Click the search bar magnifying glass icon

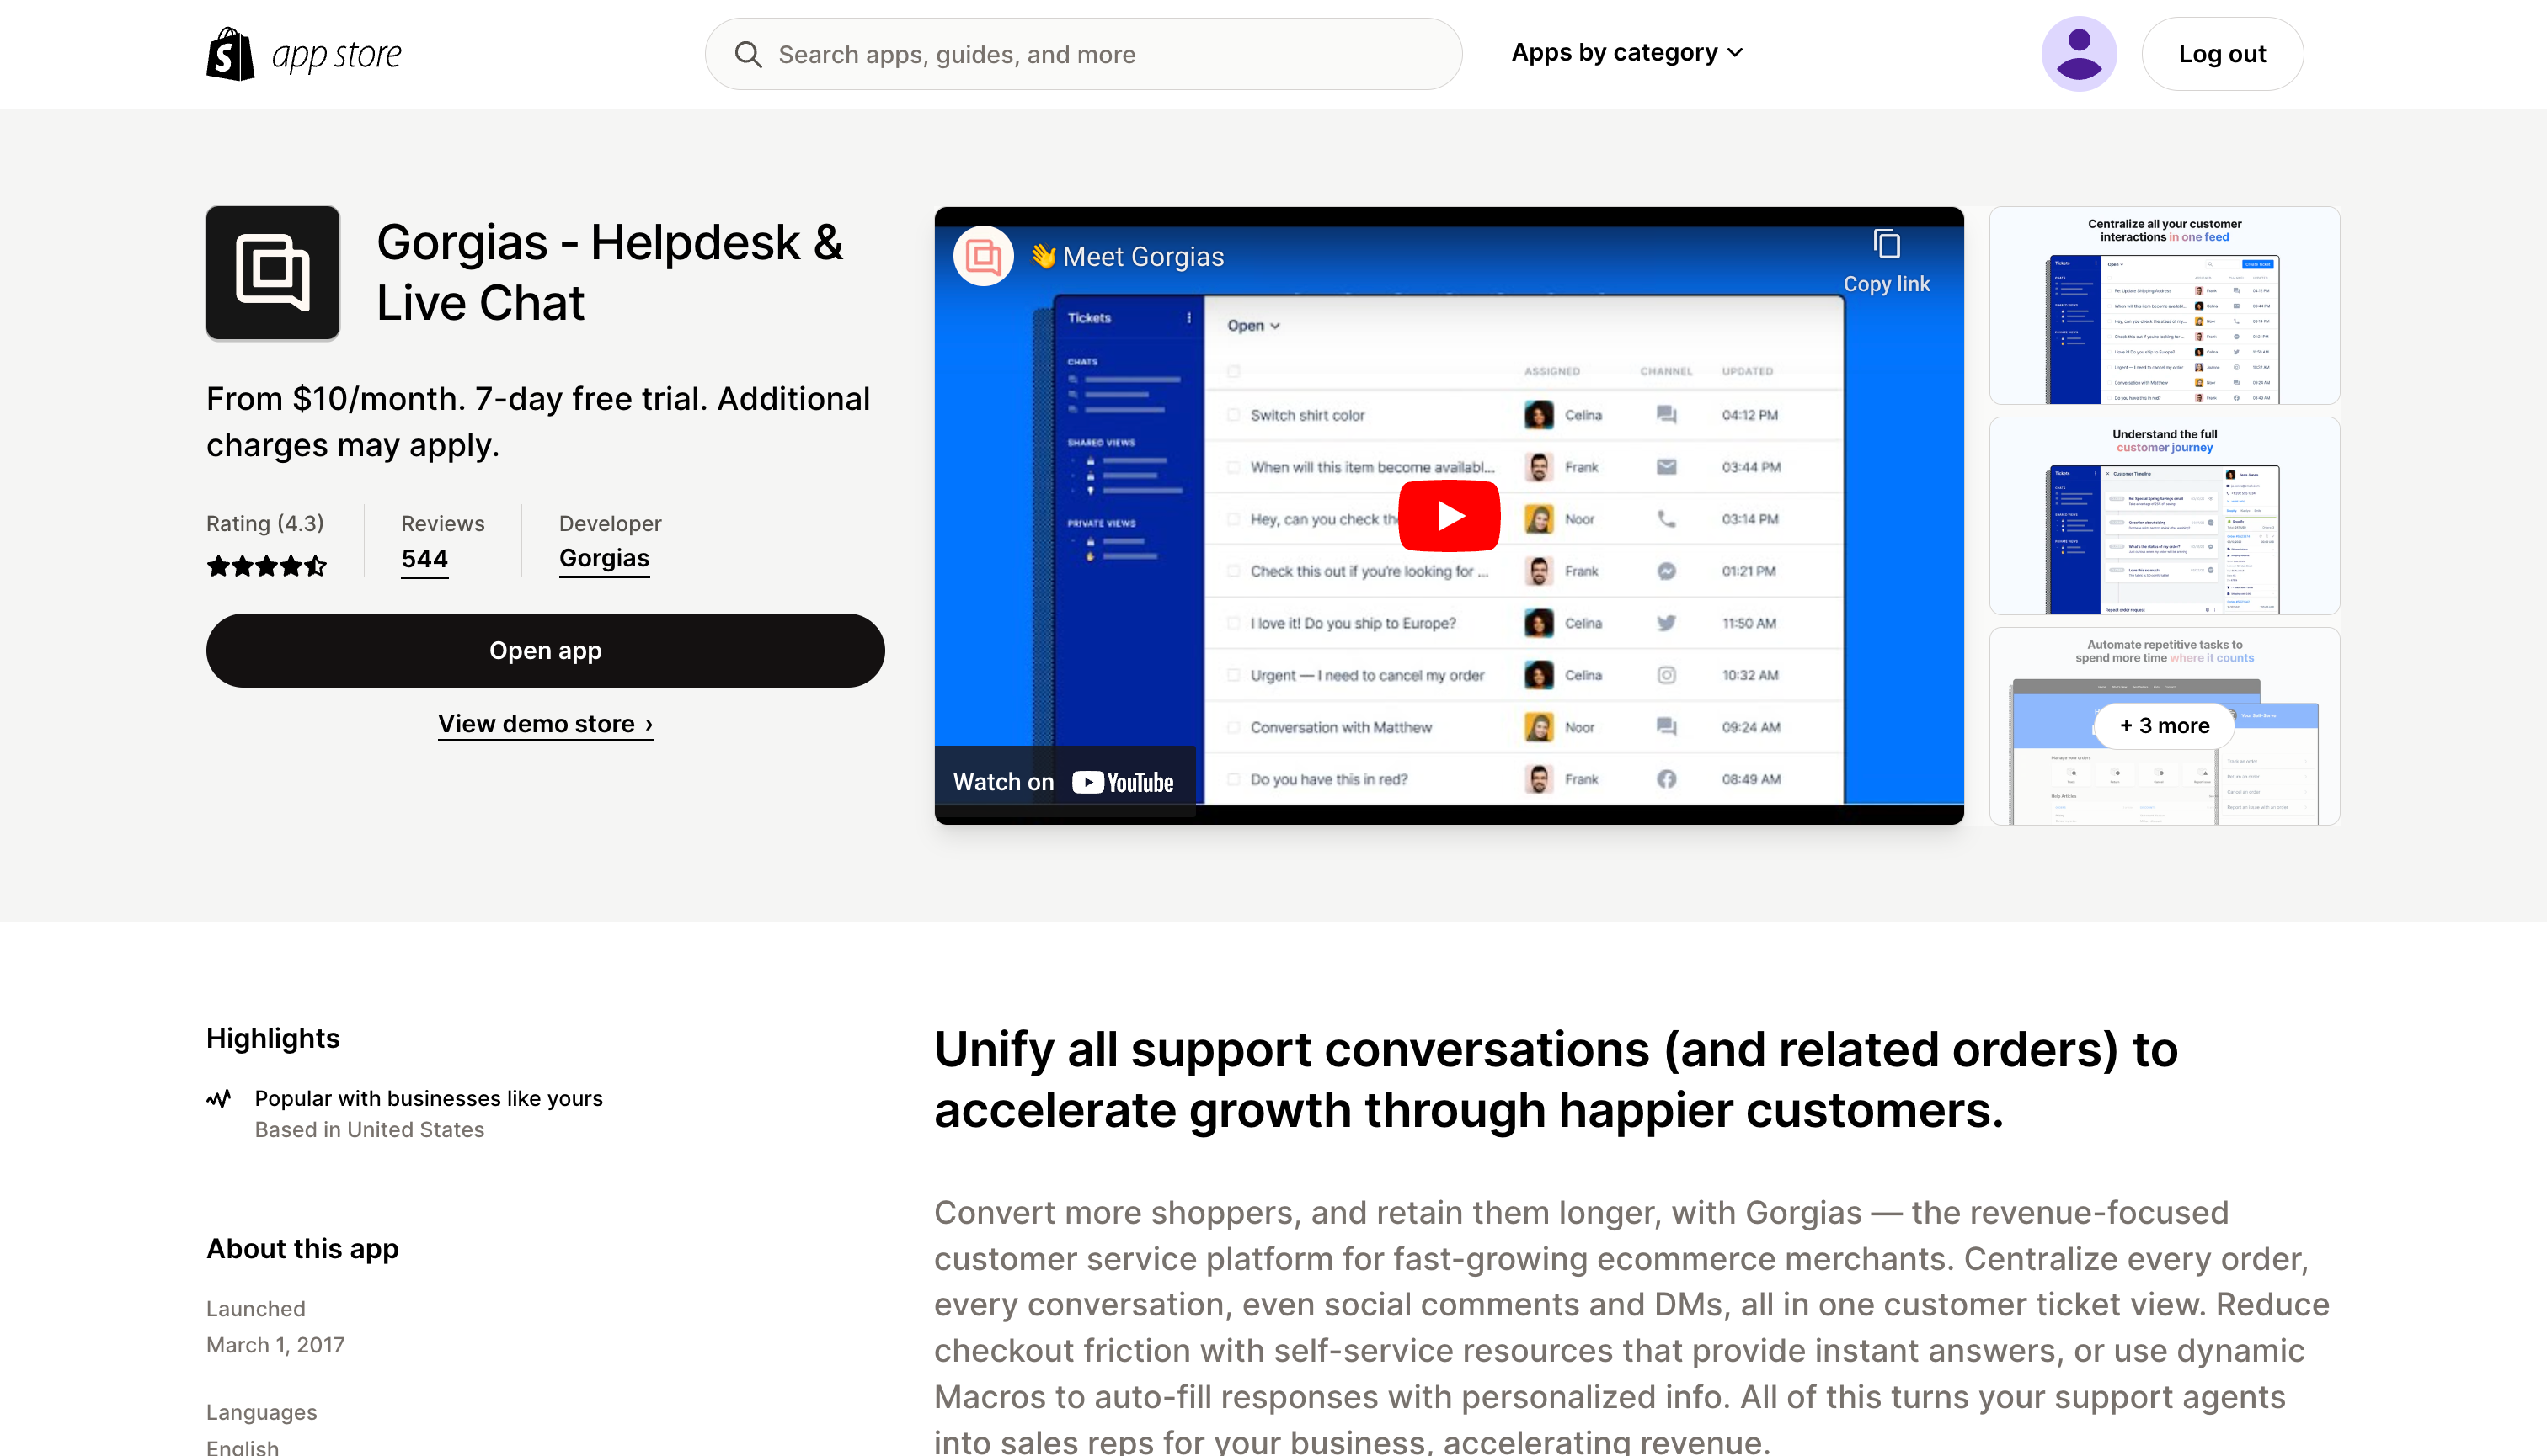point(747,52)
